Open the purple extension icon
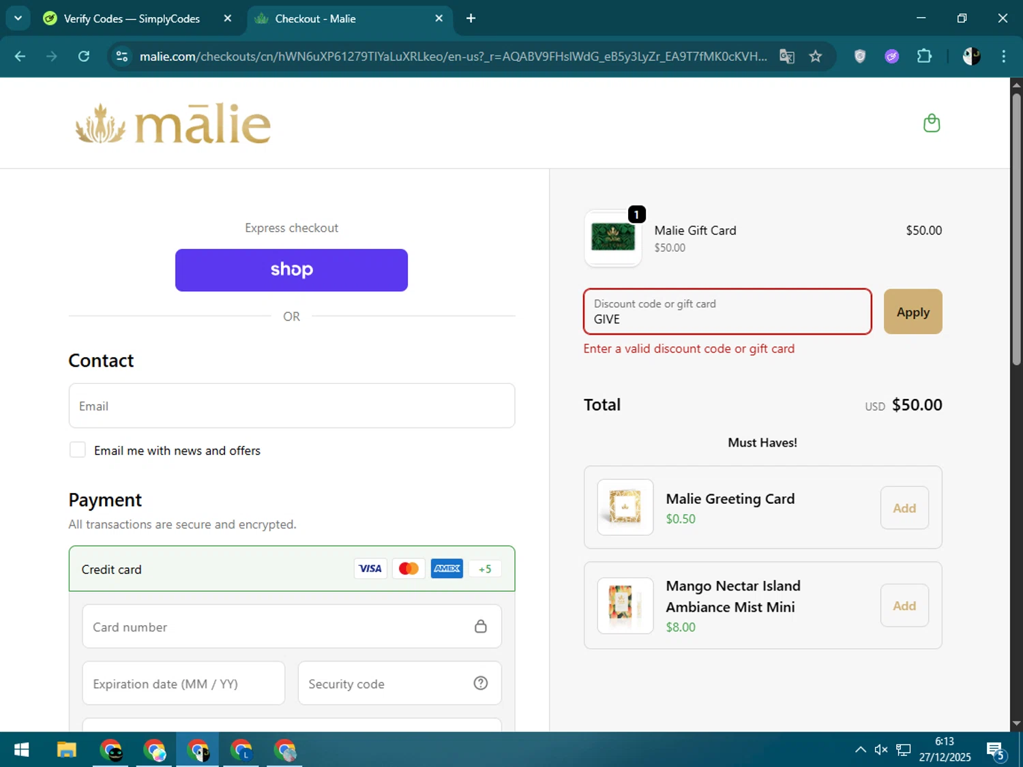The height and width of the screenshot is (767, 1023). 892,57
